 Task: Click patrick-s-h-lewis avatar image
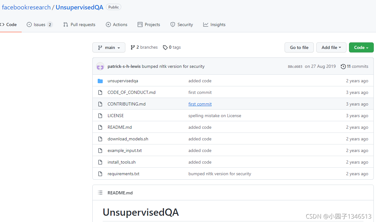point(100,66)
